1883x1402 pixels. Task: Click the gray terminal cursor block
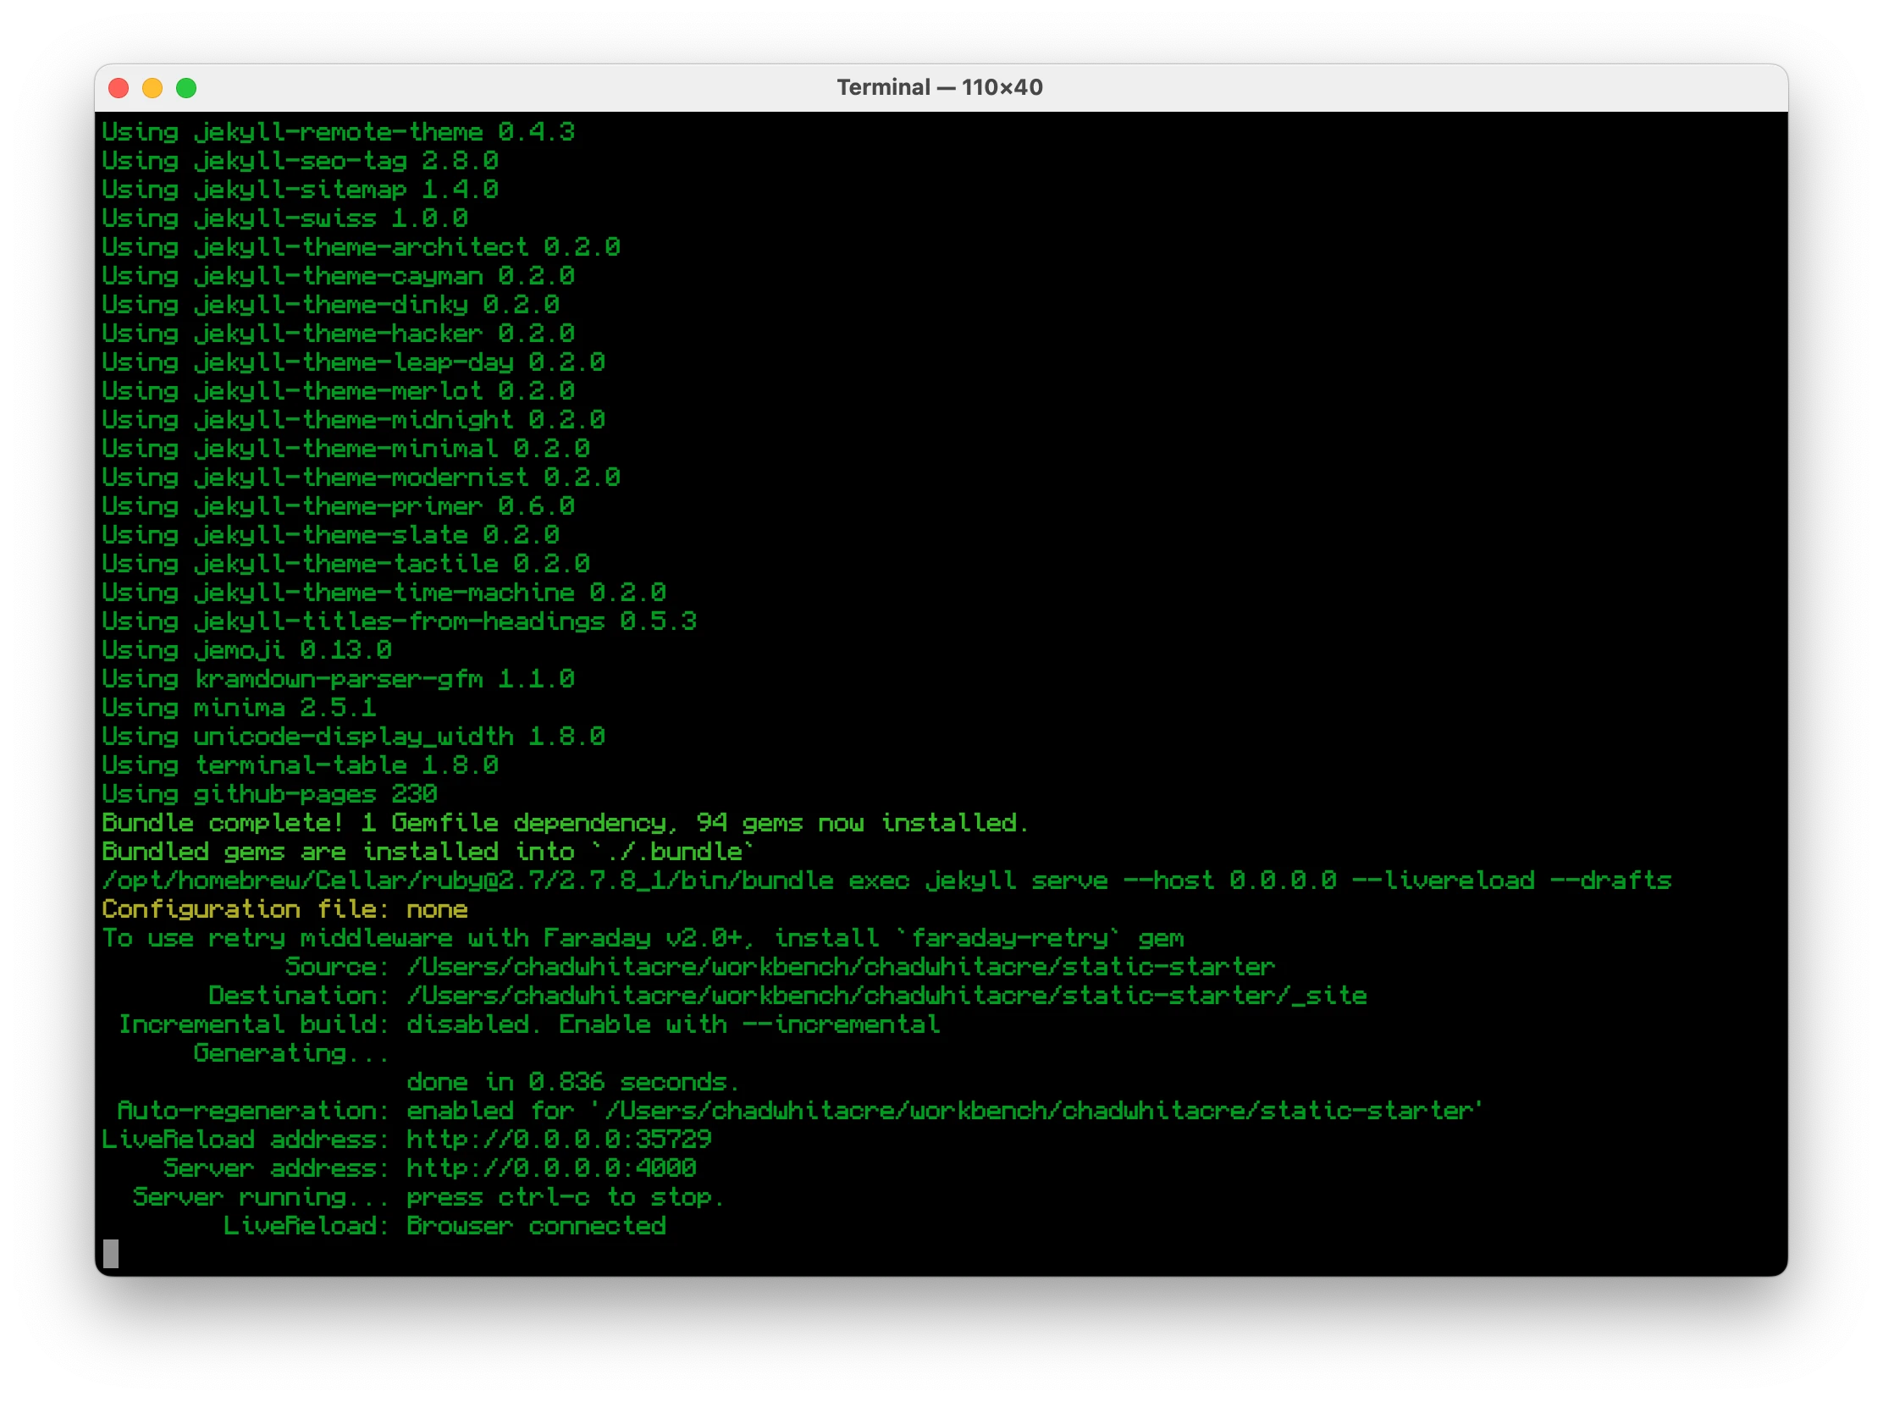[111, 1254]
